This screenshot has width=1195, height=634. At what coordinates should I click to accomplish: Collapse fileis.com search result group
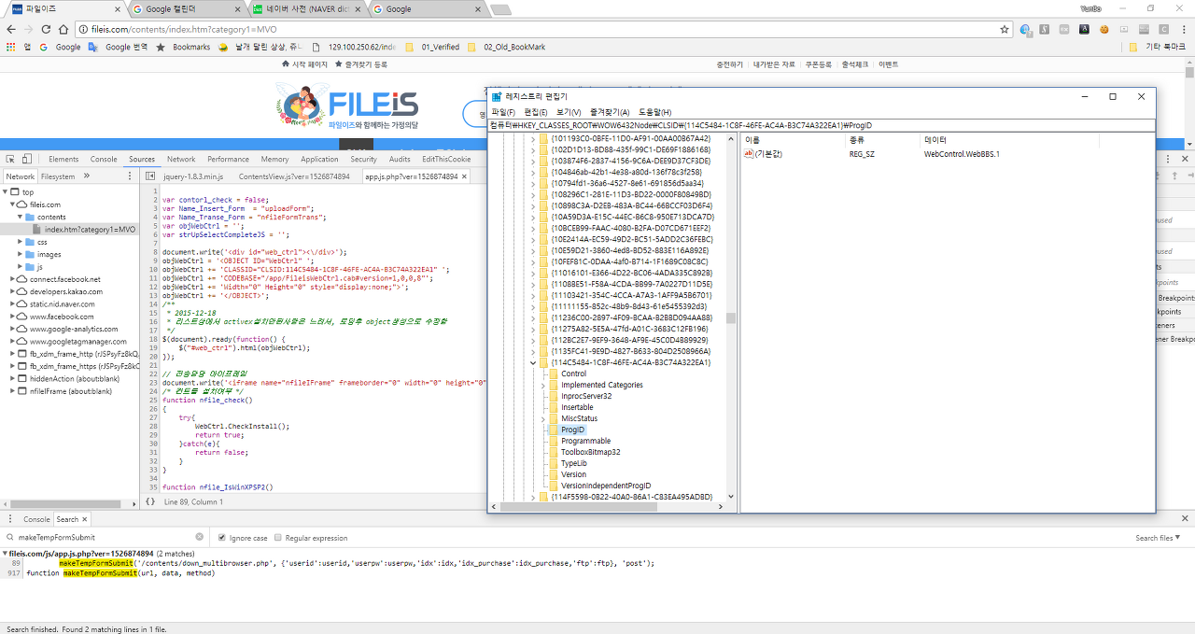pyautogui.click(x=4, y=554)
